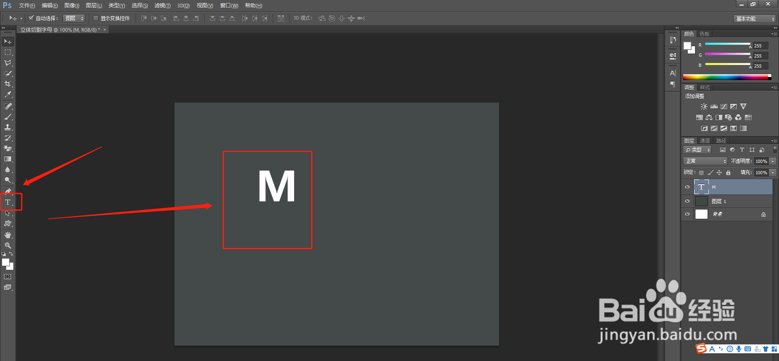Select the Hand tool
This screenshot has width=779, height=361.
(x=8, y=235)
